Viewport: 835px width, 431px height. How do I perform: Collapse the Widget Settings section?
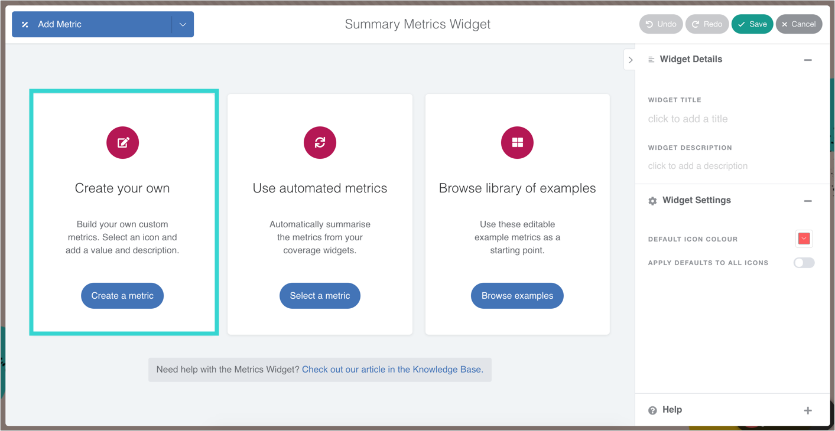[x=808, y=201]
